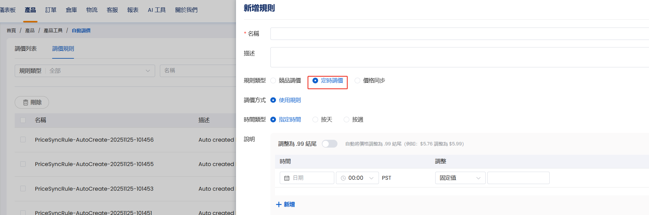Select the 競品調價 radio option
The image size is (649, 215).
273,81
